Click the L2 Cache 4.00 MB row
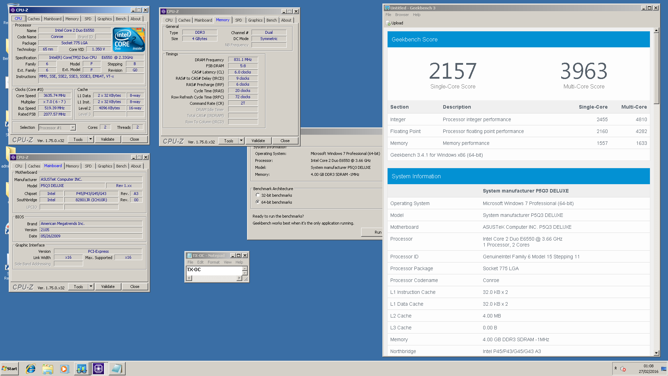The height and width of the screenshot is (376, 668). [518, 316]
